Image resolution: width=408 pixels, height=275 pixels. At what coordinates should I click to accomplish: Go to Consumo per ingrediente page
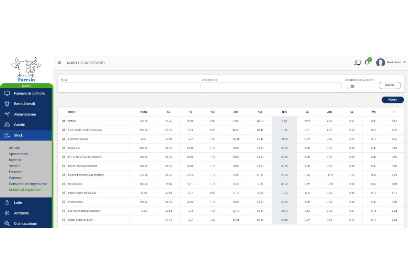coord(28,184)
